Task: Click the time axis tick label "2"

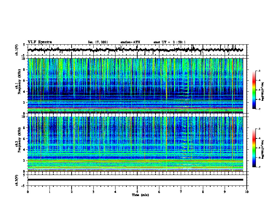Action: [72, 192]
